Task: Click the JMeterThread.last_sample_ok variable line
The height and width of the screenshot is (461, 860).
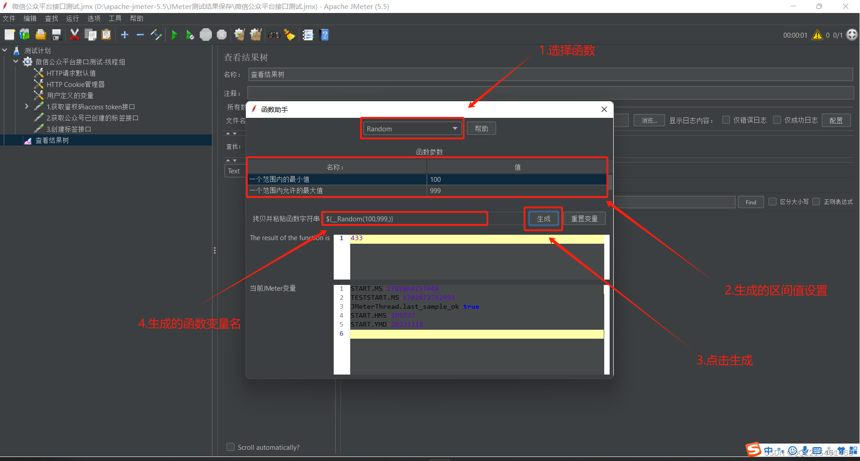Action: (415, 306)
